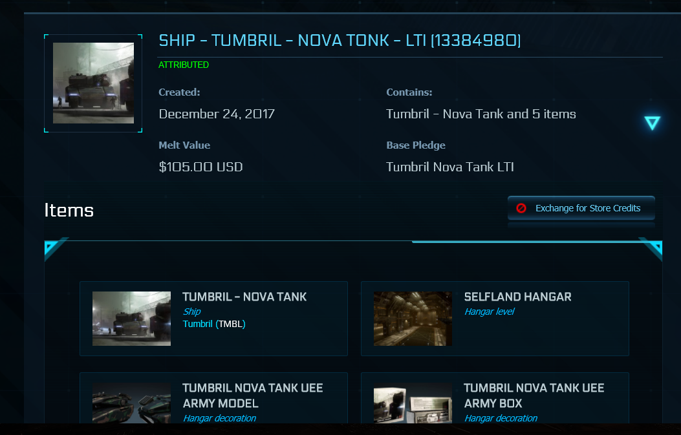View the Selfland Hangar item image

413,319
